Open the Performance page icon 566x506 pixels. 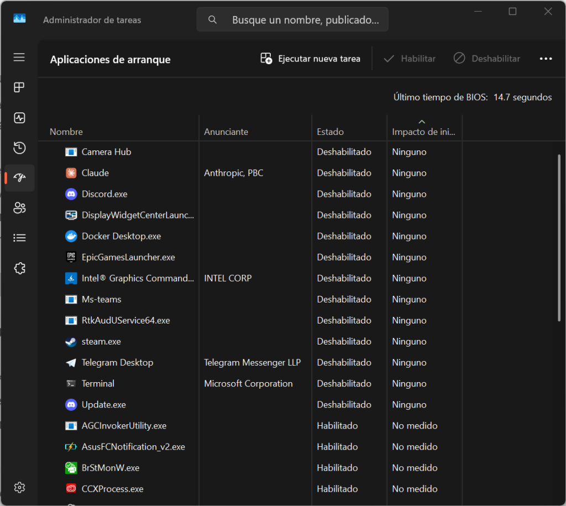click(19, 118)
